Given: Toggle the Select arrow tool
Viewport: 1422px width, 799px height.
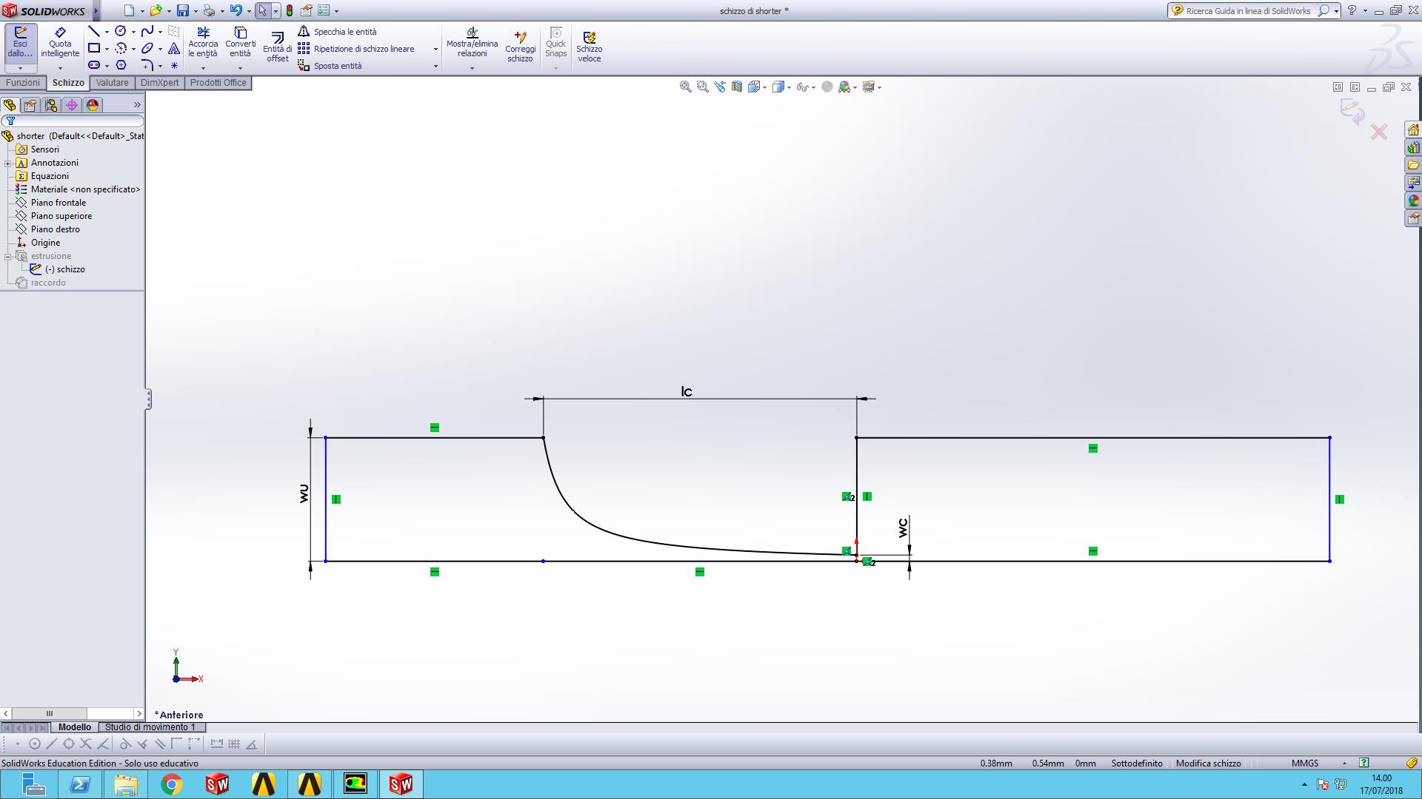Looking at the screenshot, I should 263,10.
